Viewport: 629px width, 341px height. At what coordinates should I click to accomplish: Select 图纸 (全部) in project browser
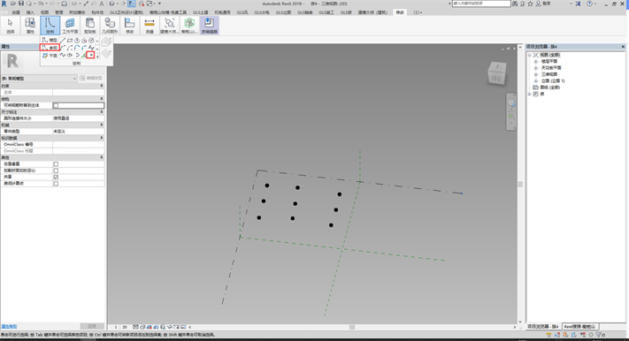[549, 87]
